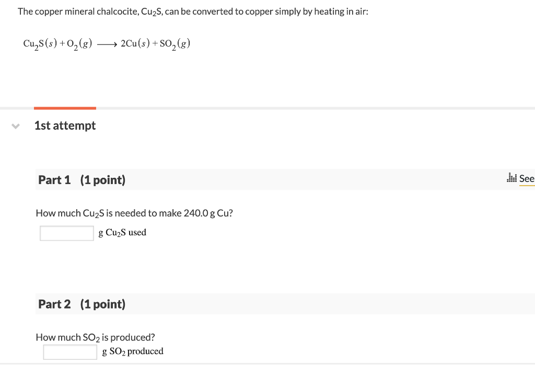Click the downward arrow icon on the left
This screenshot has height=365, width=535.
15,126
